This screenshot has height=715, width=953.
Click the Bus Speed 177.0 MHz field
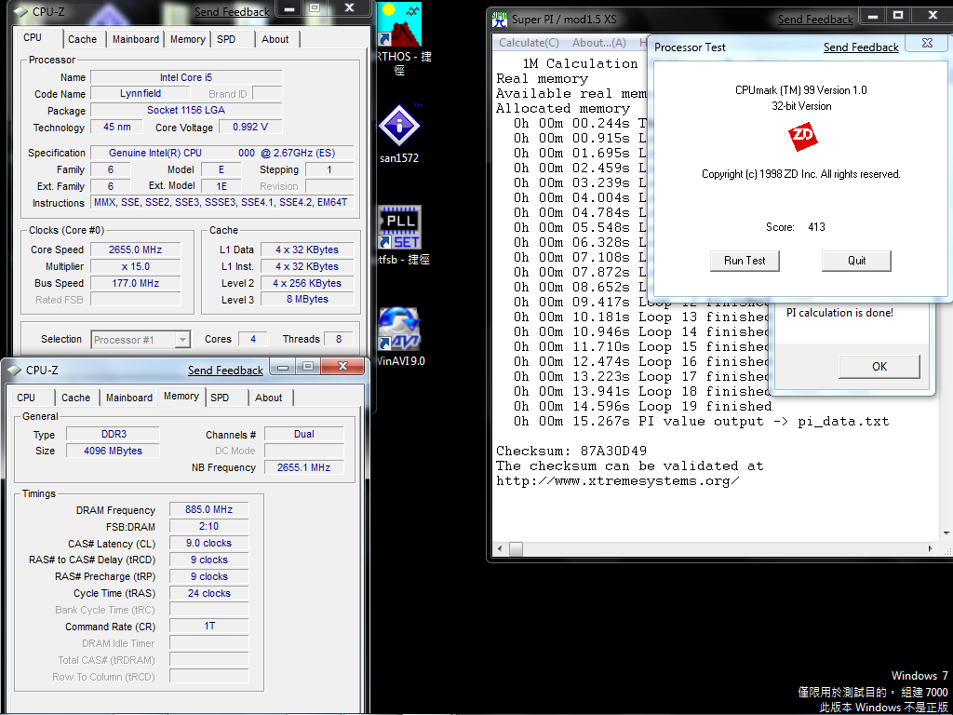pos(136,283)
